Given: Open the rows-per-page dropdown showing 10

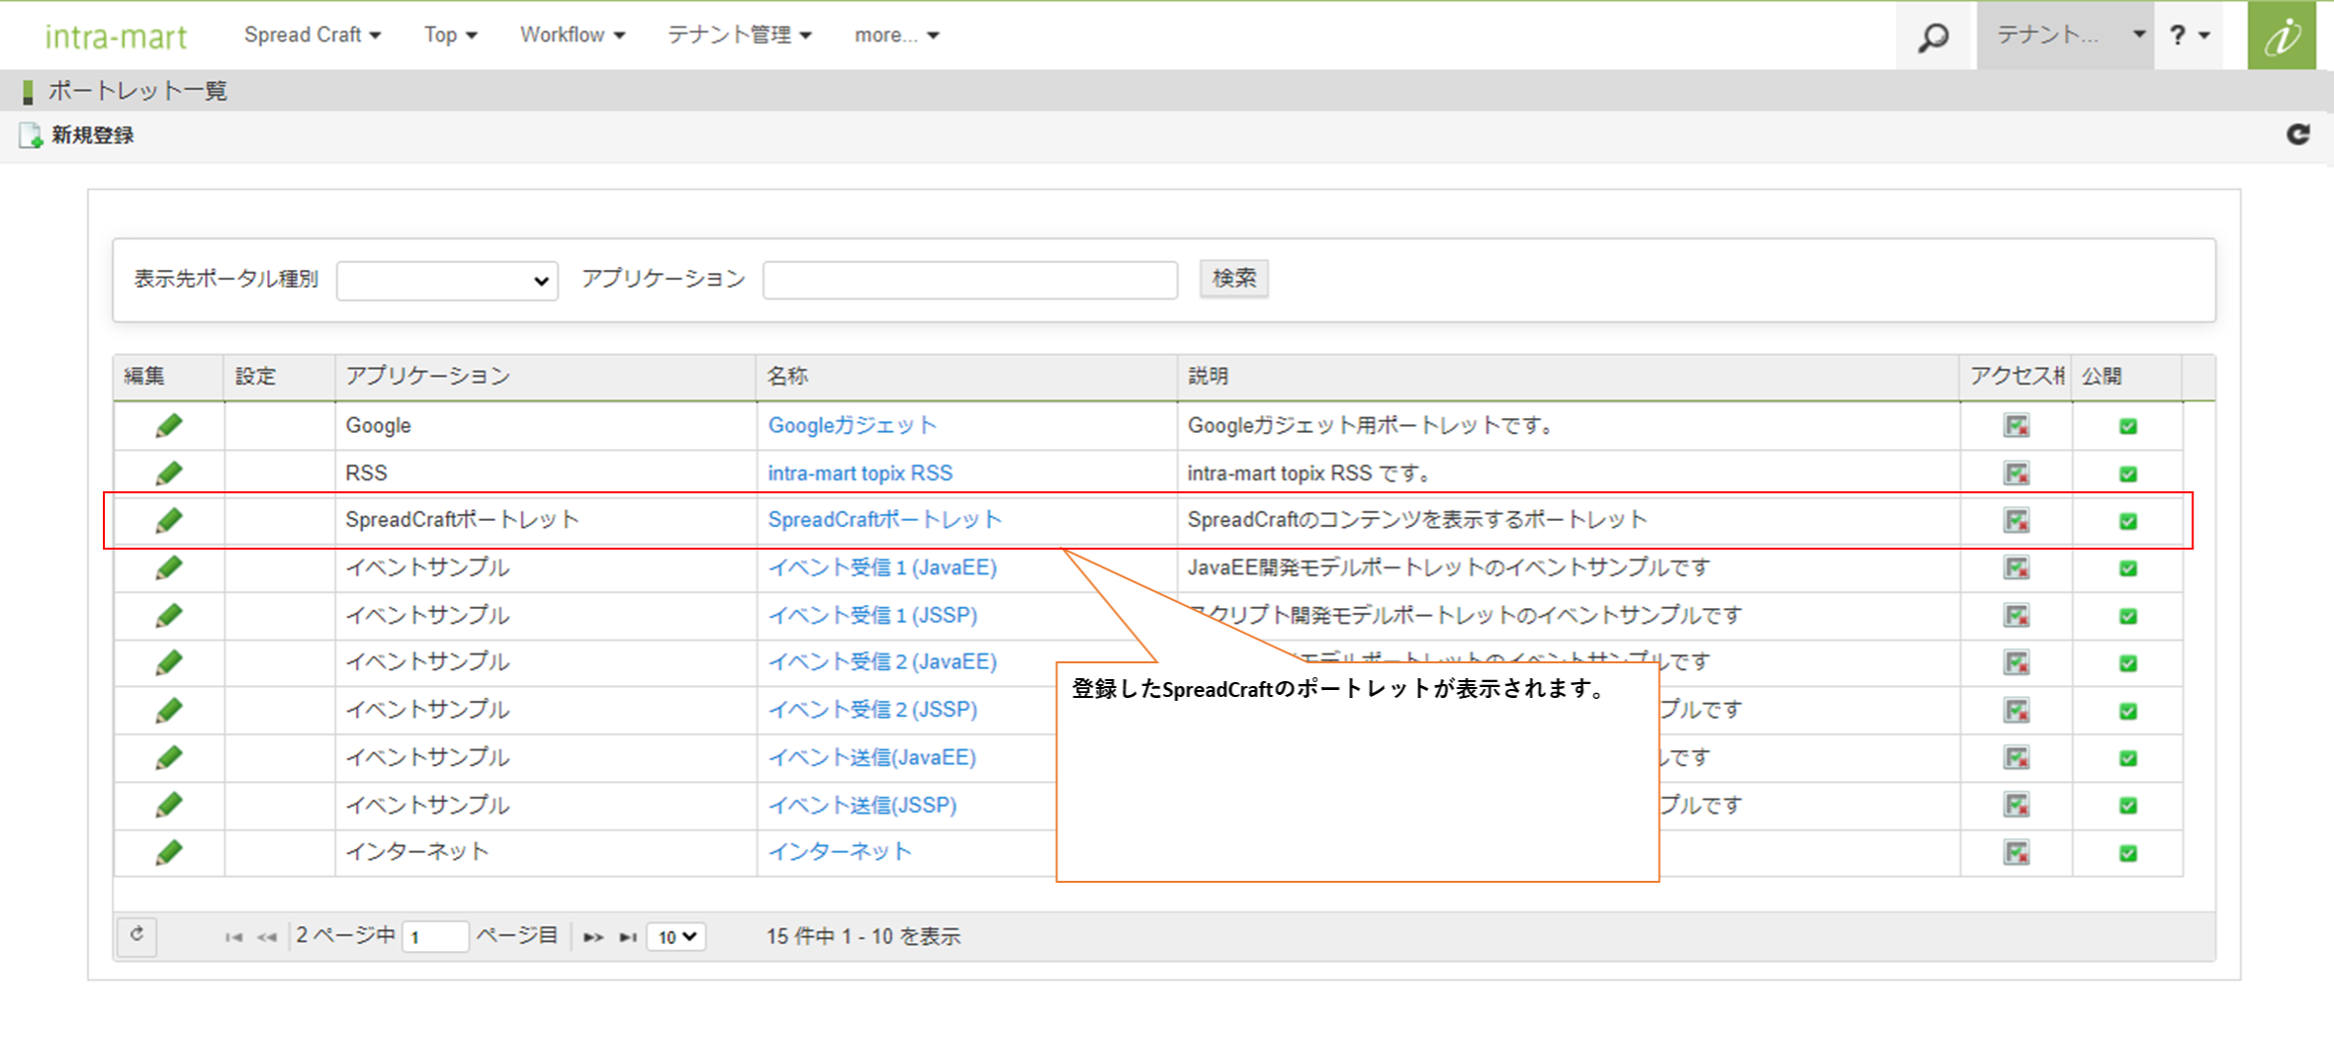Looking at the screenshot, I should pyautogui.click(x=676, y=937).
